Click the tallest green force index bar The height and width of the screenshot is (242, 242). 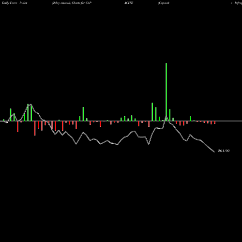tap(166, 92)
